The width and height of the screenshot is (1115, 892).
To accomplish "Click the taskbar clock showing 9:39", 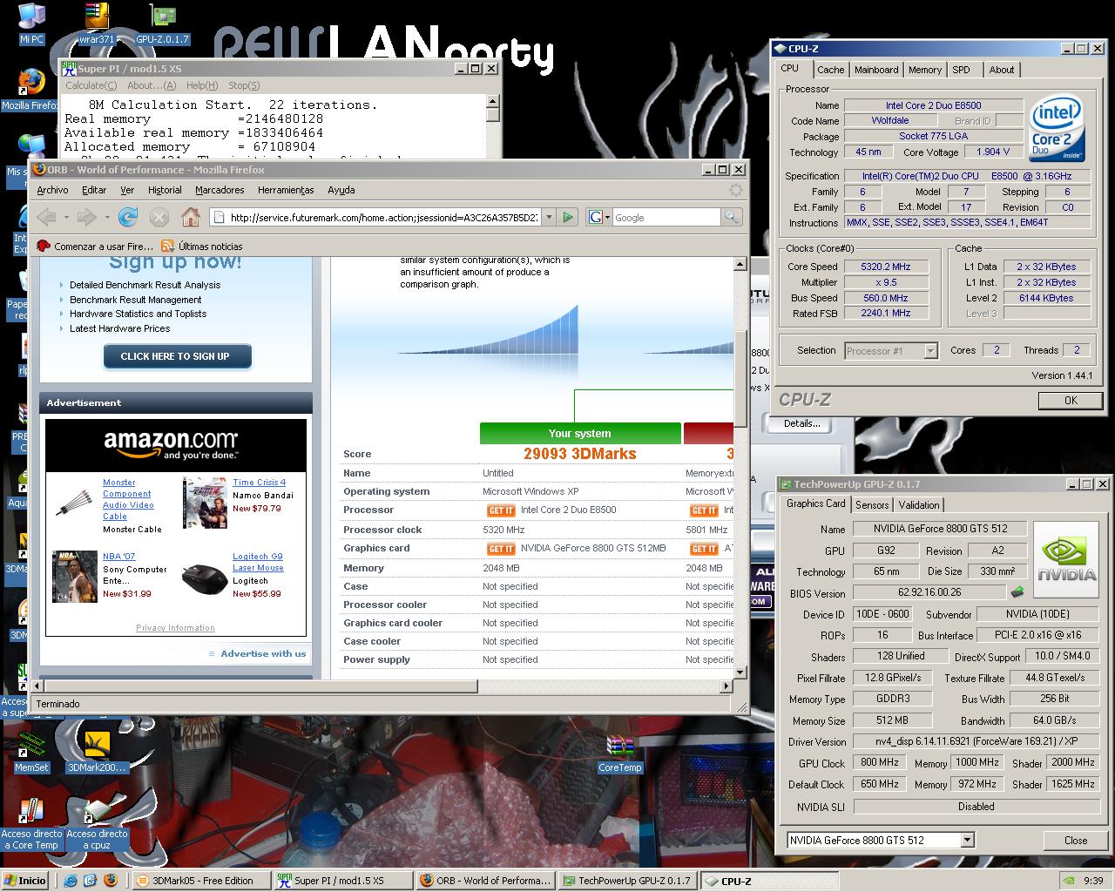I will [x=1093, y=881].
